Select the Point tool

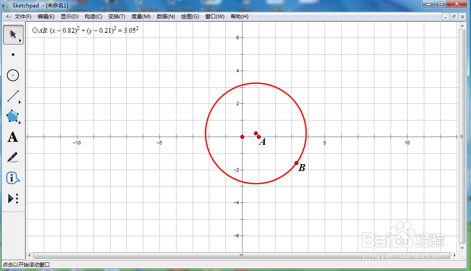(x=13, y=55)
